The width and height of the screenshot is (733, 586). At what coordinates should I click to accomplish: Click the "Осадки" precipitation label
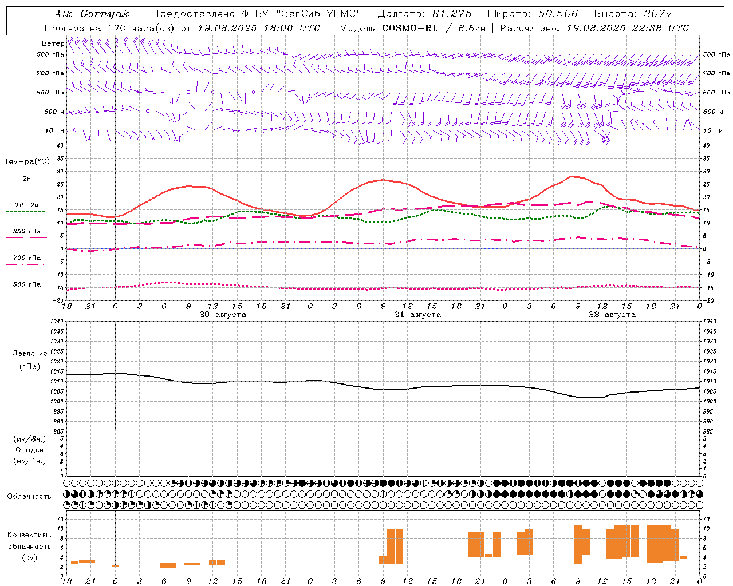pyautogui.click(x=30, y=450)
